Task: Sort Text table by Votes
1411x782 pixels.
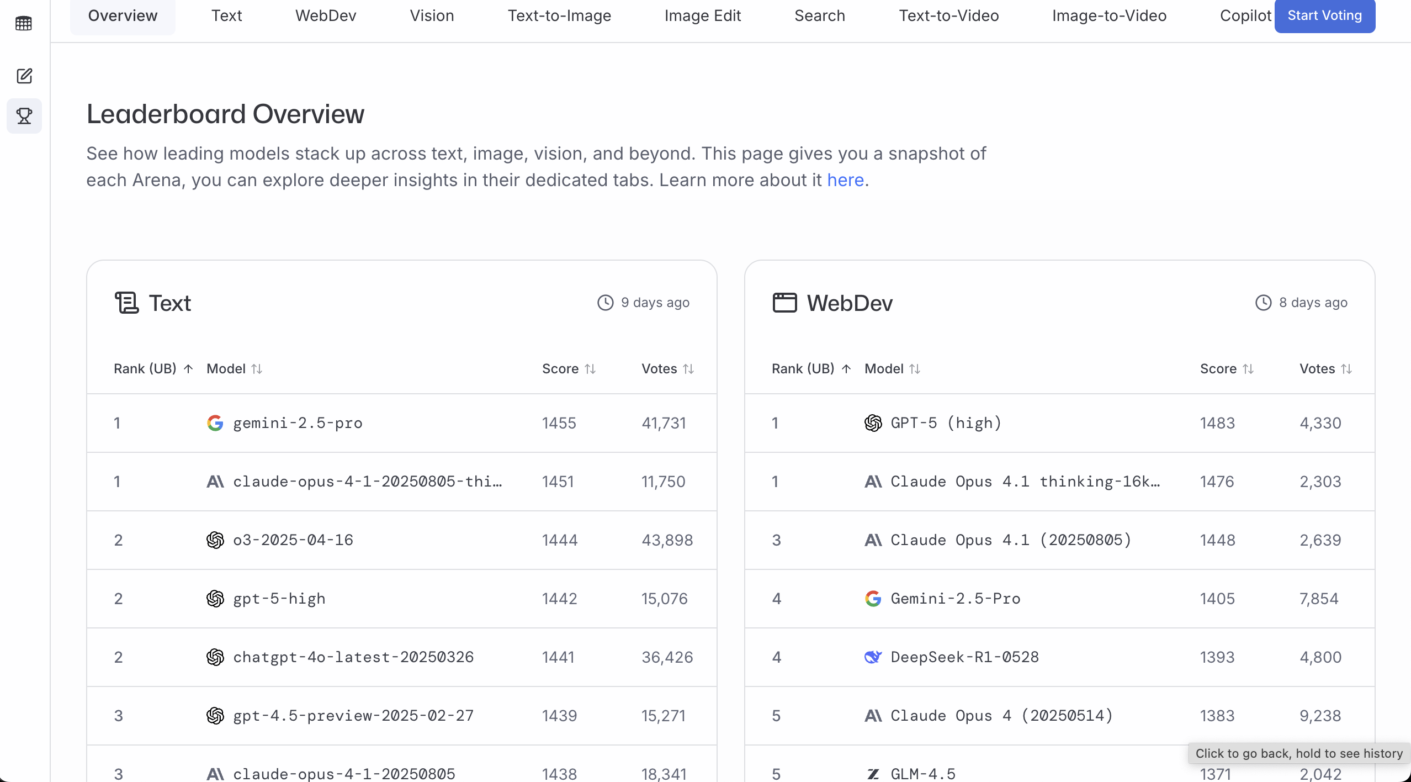Action: click(x=667, y=369)
